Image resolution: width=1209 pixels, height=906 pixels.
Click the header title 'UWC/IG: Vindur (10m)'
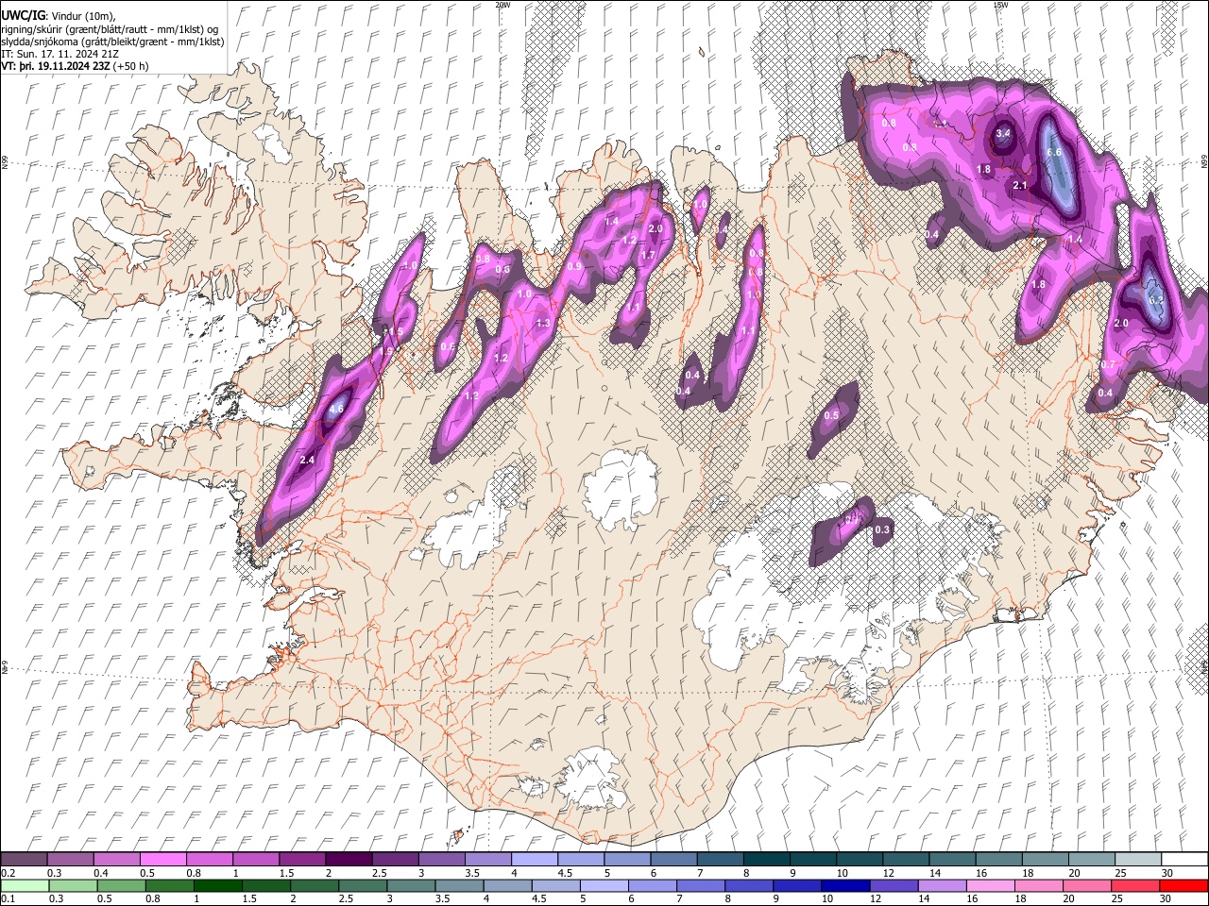[x=57, y=15]
